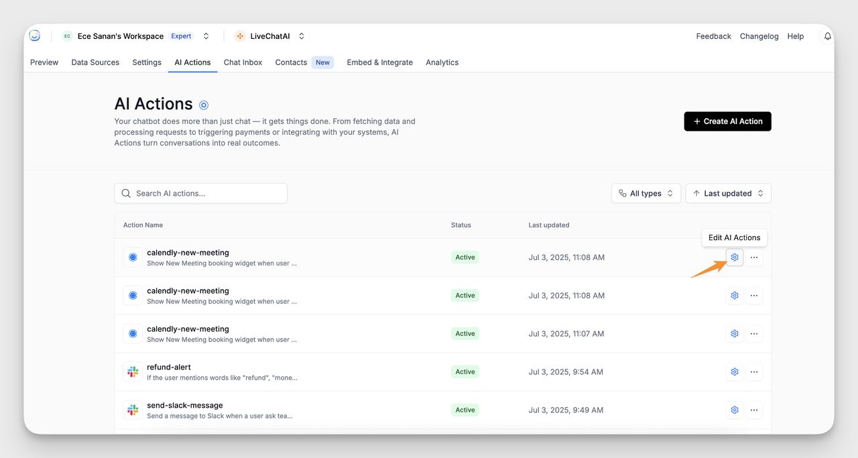Click the Jul 3, 2025, 9:49 AM timestamp

pyautogui.click(x=566, y=410)
